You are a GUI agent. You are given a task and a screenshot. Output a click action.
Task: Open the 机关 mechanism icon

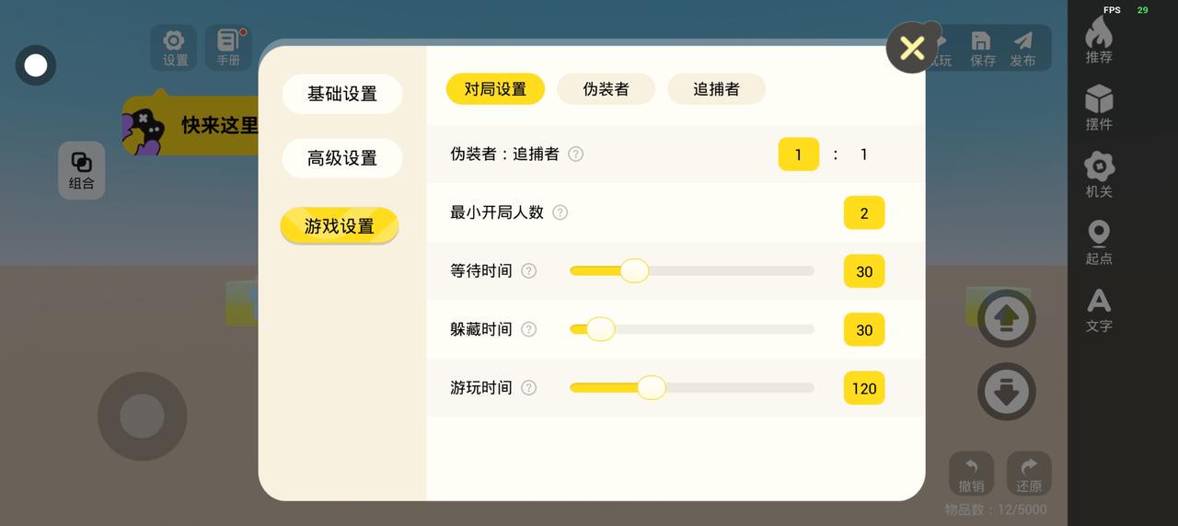1099,174
